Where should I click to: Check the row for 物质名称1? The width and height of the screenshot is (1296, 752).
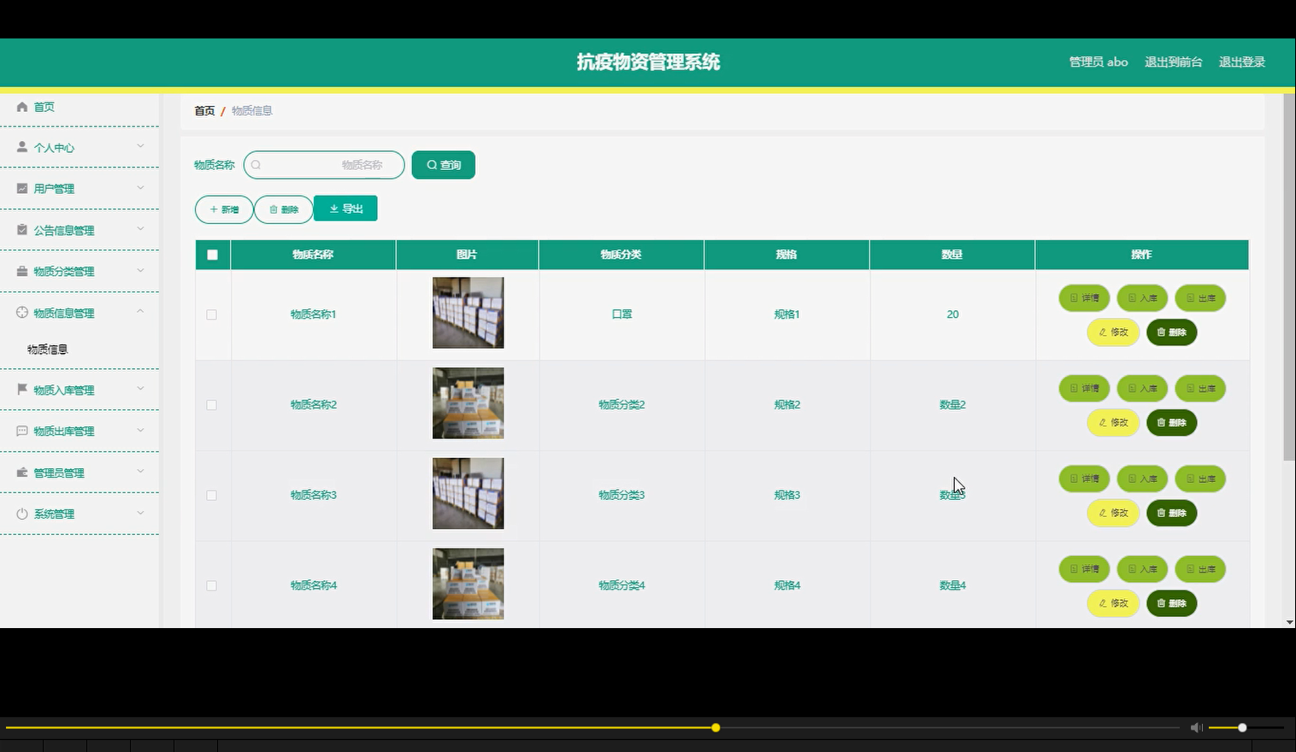[212, 314]
